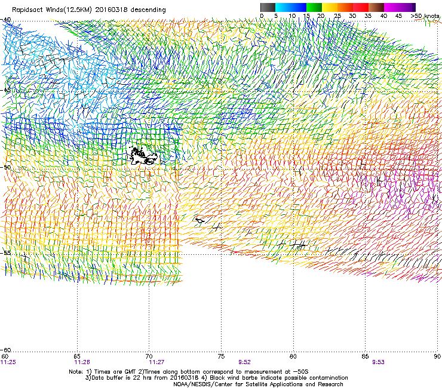Select the cyan-blue 5-15 knots color segment
This screenshot has height=388, width=442.
click(291, 7)
